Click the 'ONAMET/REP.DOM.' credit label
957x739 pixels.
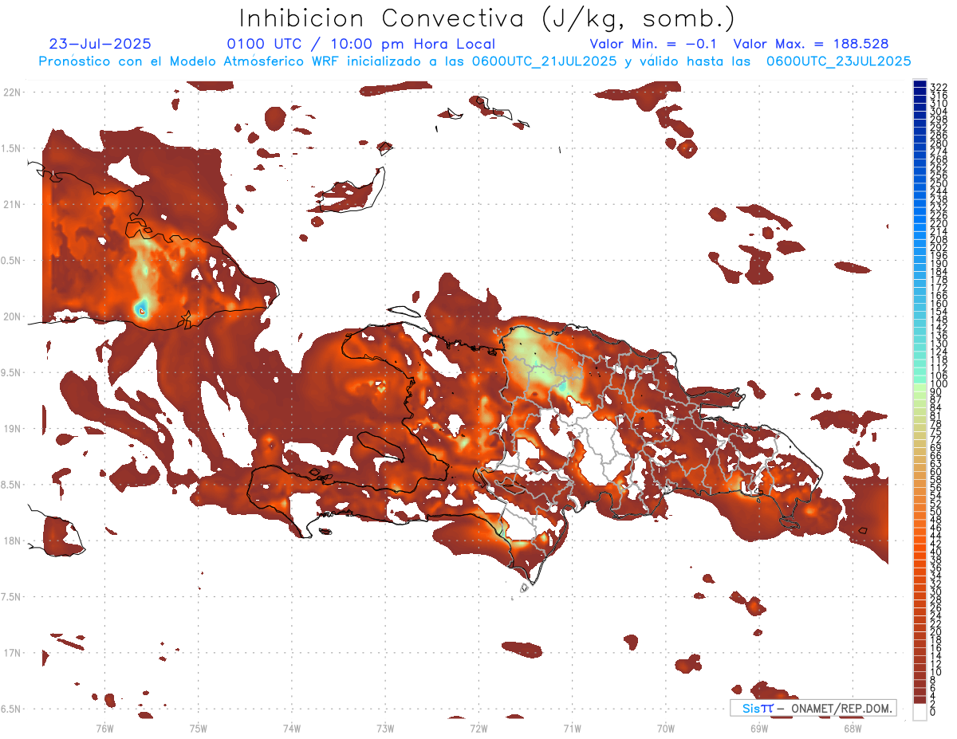(841, 708)
